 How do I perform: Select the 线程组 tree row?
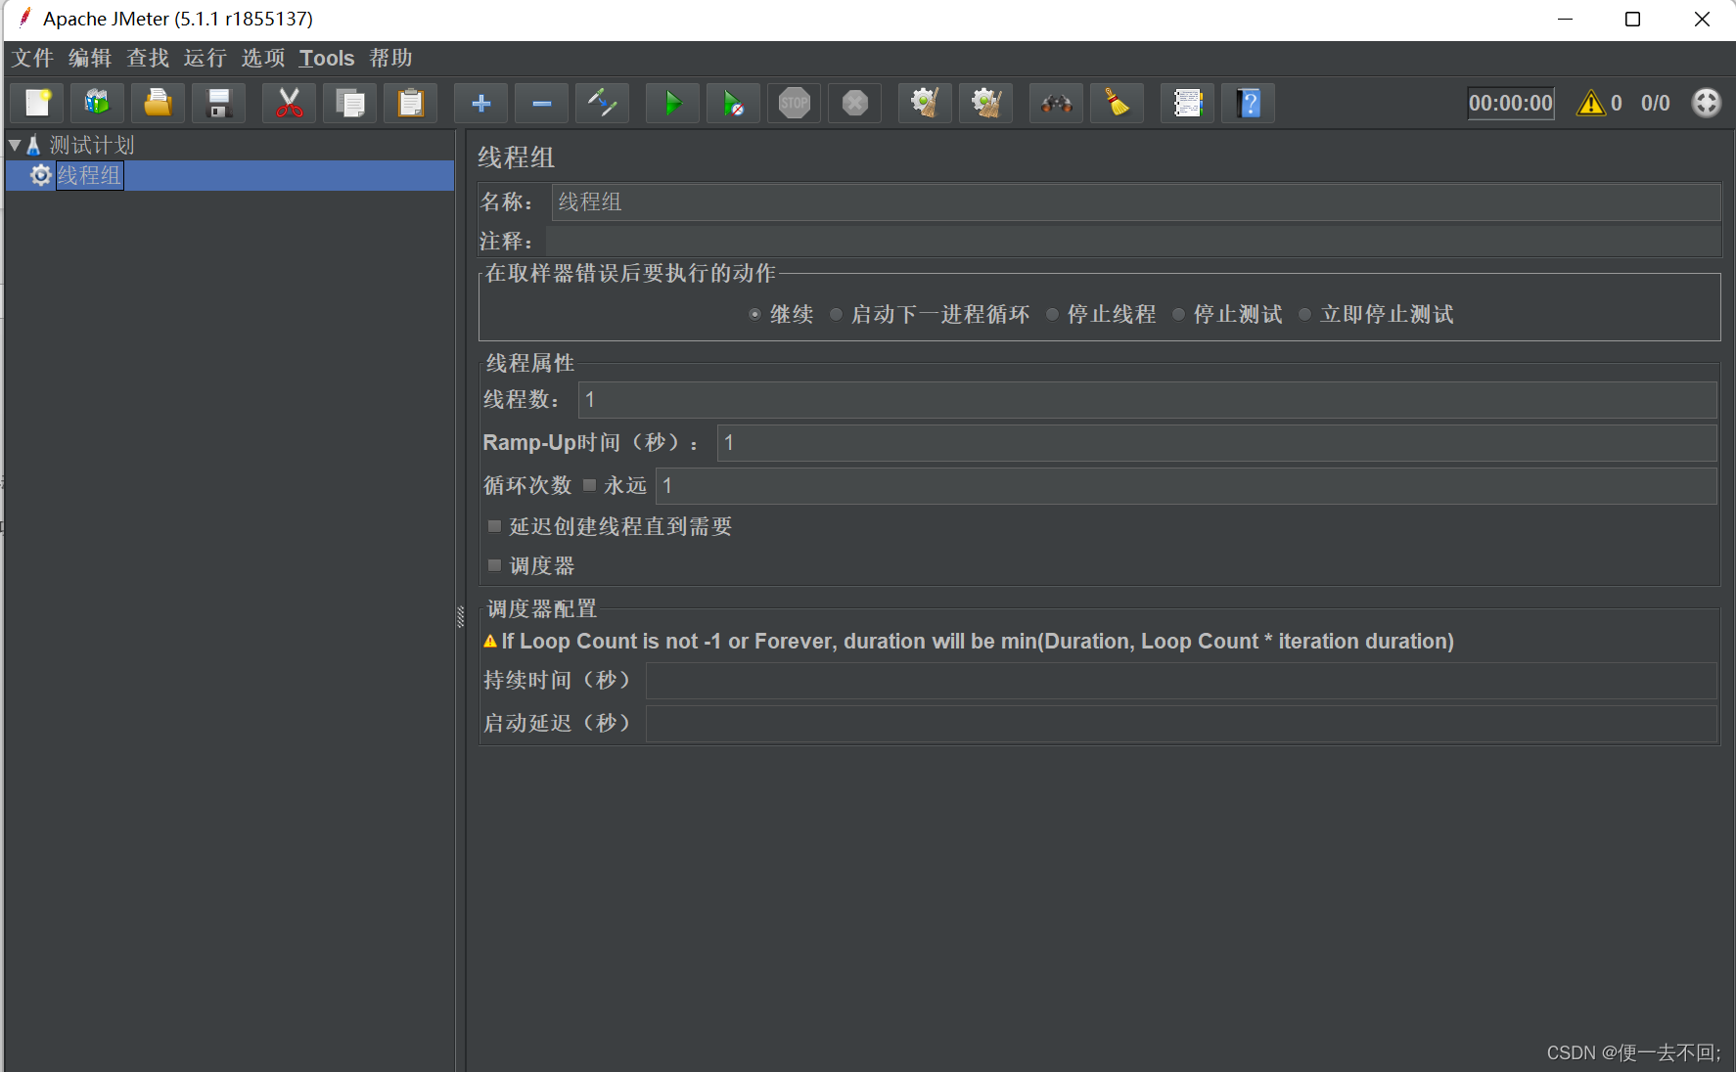coord(230,175)
